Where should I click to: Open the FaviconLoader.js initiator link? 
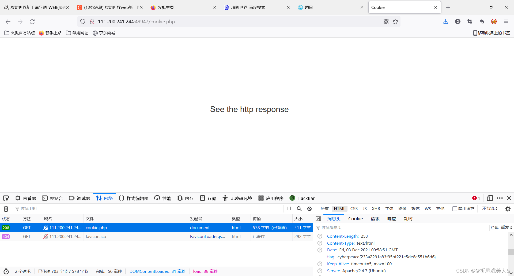207,237
